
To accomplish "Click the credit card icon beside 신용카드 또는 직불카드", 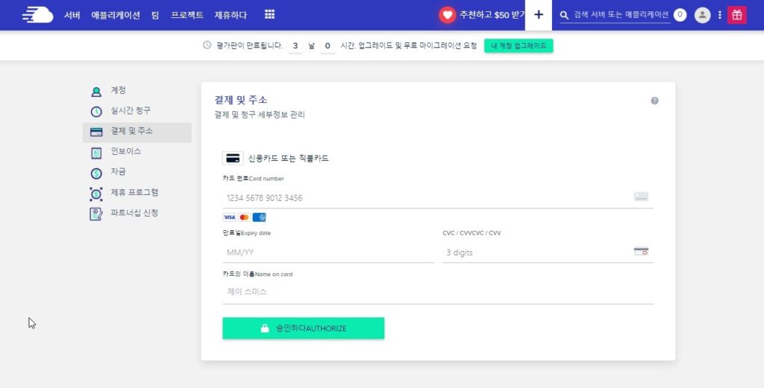I will (x=233, y=158).
